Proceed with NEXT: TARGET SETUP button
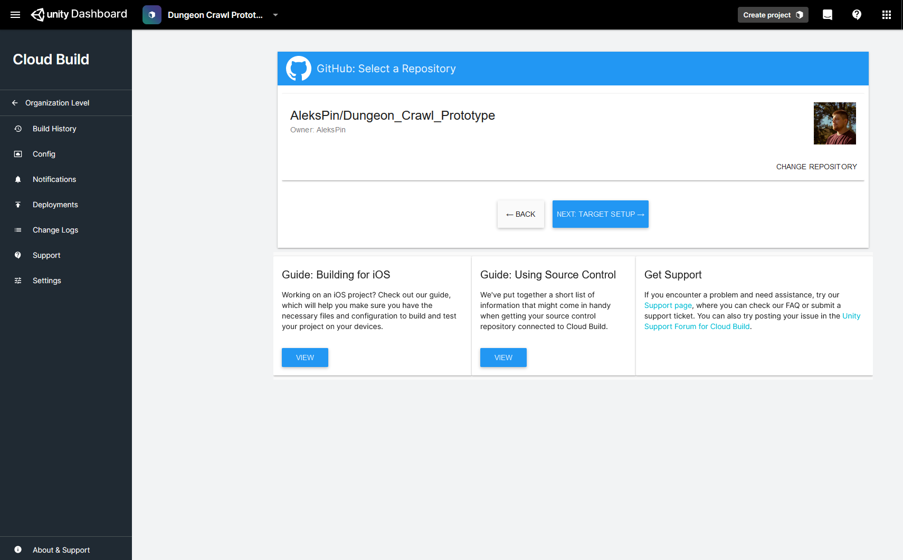Image resolution: width=903 pixels, height=560 pixels. coord(601,214)
